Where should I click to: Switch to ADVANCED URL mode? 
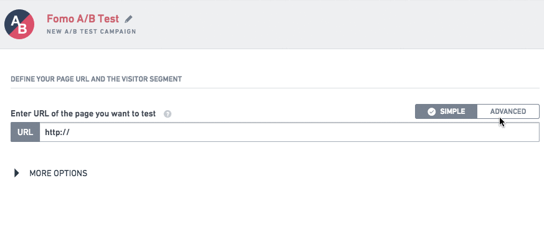[x=508, y=111]
